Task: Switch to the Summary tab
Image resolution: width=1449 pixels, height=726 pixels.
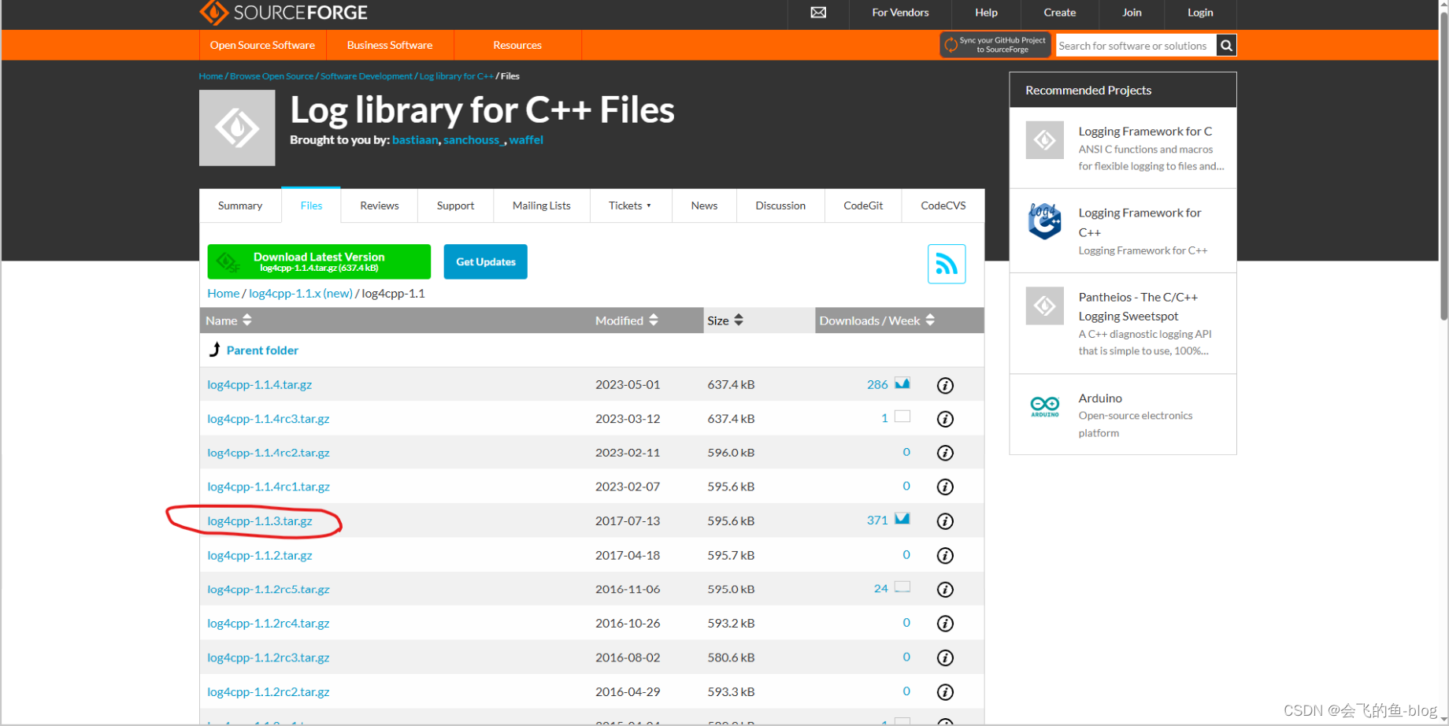Action: pyautogui.click(x=240, y=206)
